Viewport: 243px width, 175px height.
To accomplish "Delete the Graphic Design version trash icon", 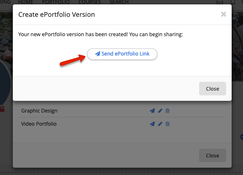I will [x=167, y=111].
